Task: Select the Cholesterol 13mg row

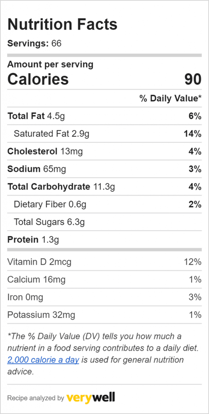Action: click(x=104, y=151)
